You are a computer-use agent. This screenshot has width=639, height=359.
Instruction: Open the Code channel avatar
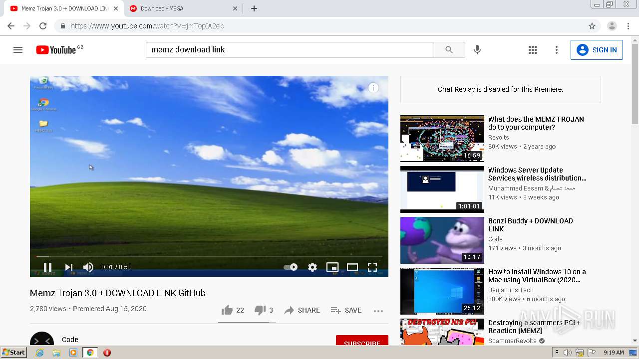[x=42, y=339]
